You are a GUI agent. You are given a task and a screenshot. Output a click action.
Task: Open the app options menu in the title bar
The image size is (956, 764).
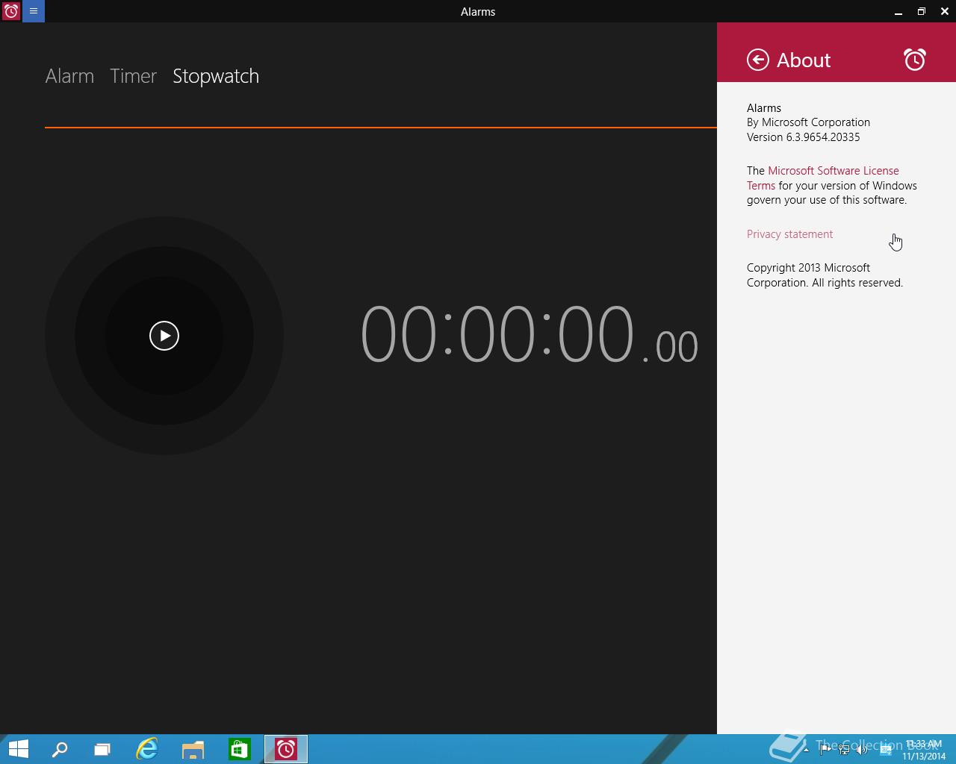coord(34,11)
